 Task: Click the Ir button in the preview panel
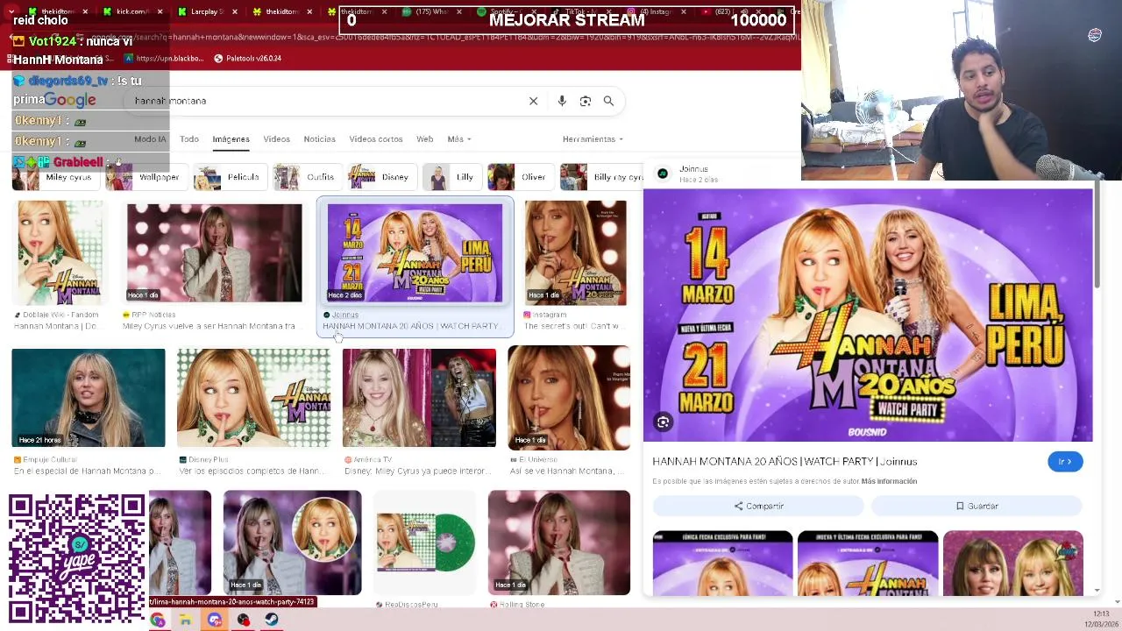click(x=1065, y=462)
